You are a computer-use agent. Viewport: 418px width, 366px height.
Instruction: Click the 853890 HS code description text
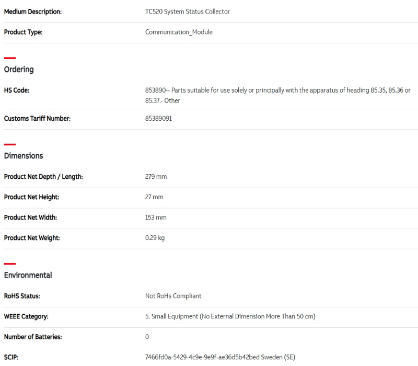pyautogui.click(x=277, y=95)
